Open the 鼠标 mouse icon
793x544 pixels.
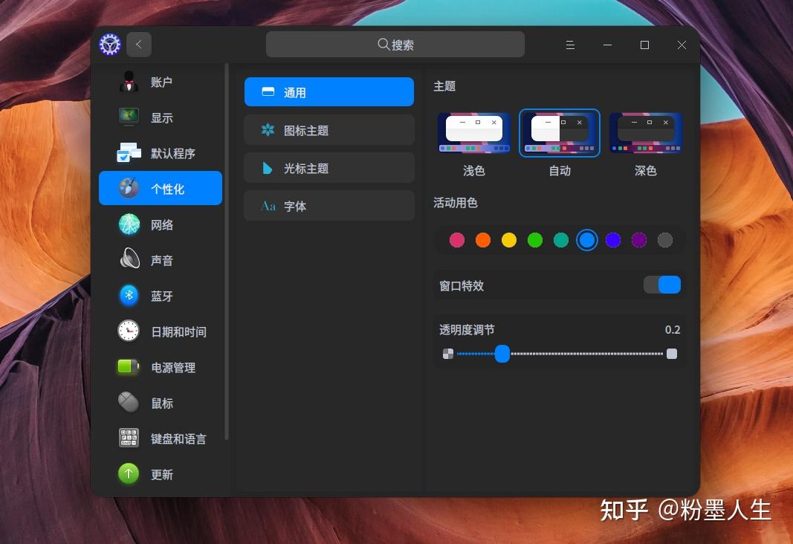point(129,403)
